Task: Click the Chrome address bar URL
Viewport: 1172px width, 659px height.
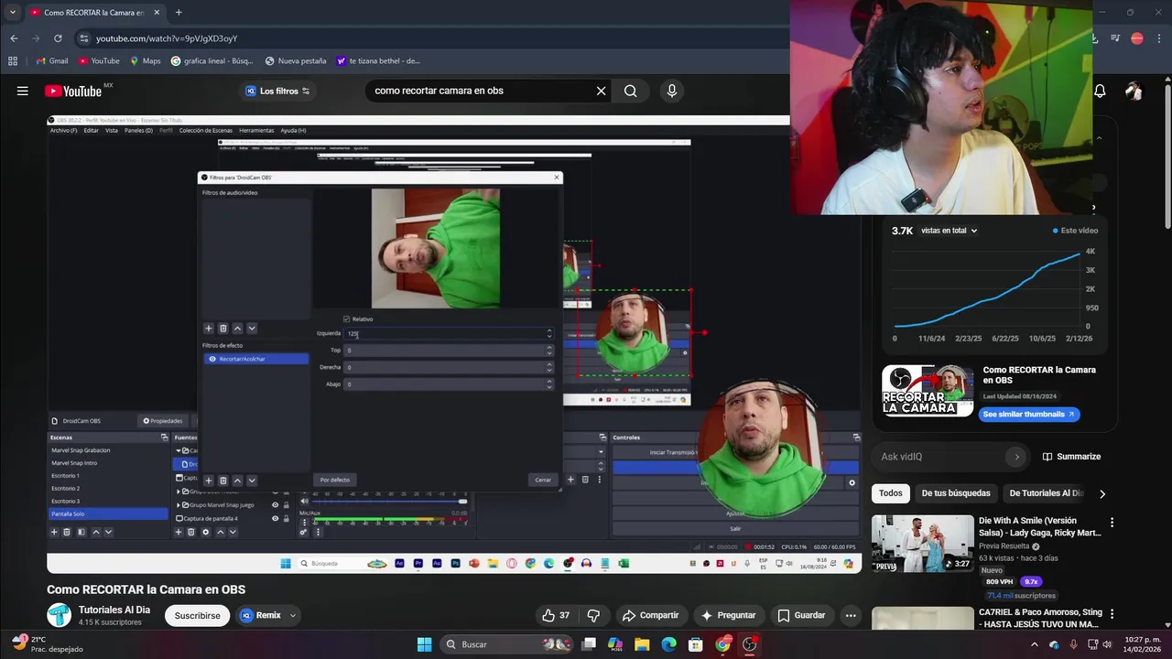Action: point(167,38)
